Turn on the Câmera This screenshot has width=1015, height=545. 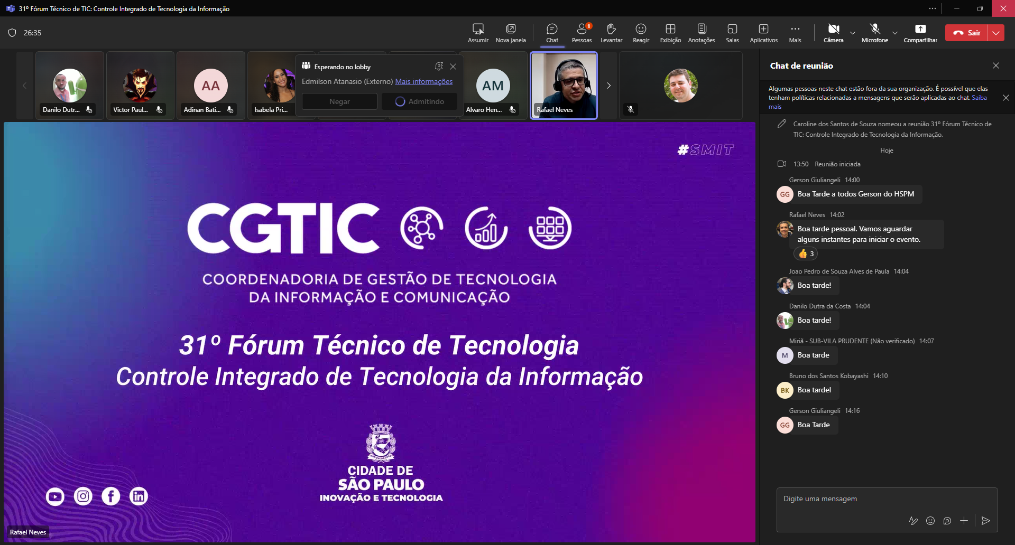pos(834,33)
